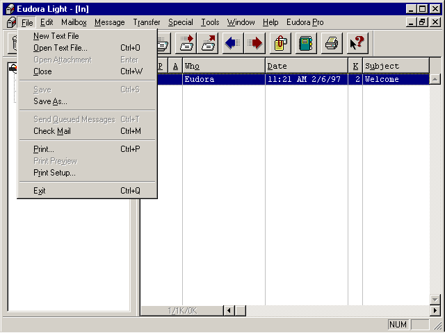Go to previous message with blue arrow
The width and height of the screenshot is (445, 333).
pyautogui.click(x=233, y=43)
